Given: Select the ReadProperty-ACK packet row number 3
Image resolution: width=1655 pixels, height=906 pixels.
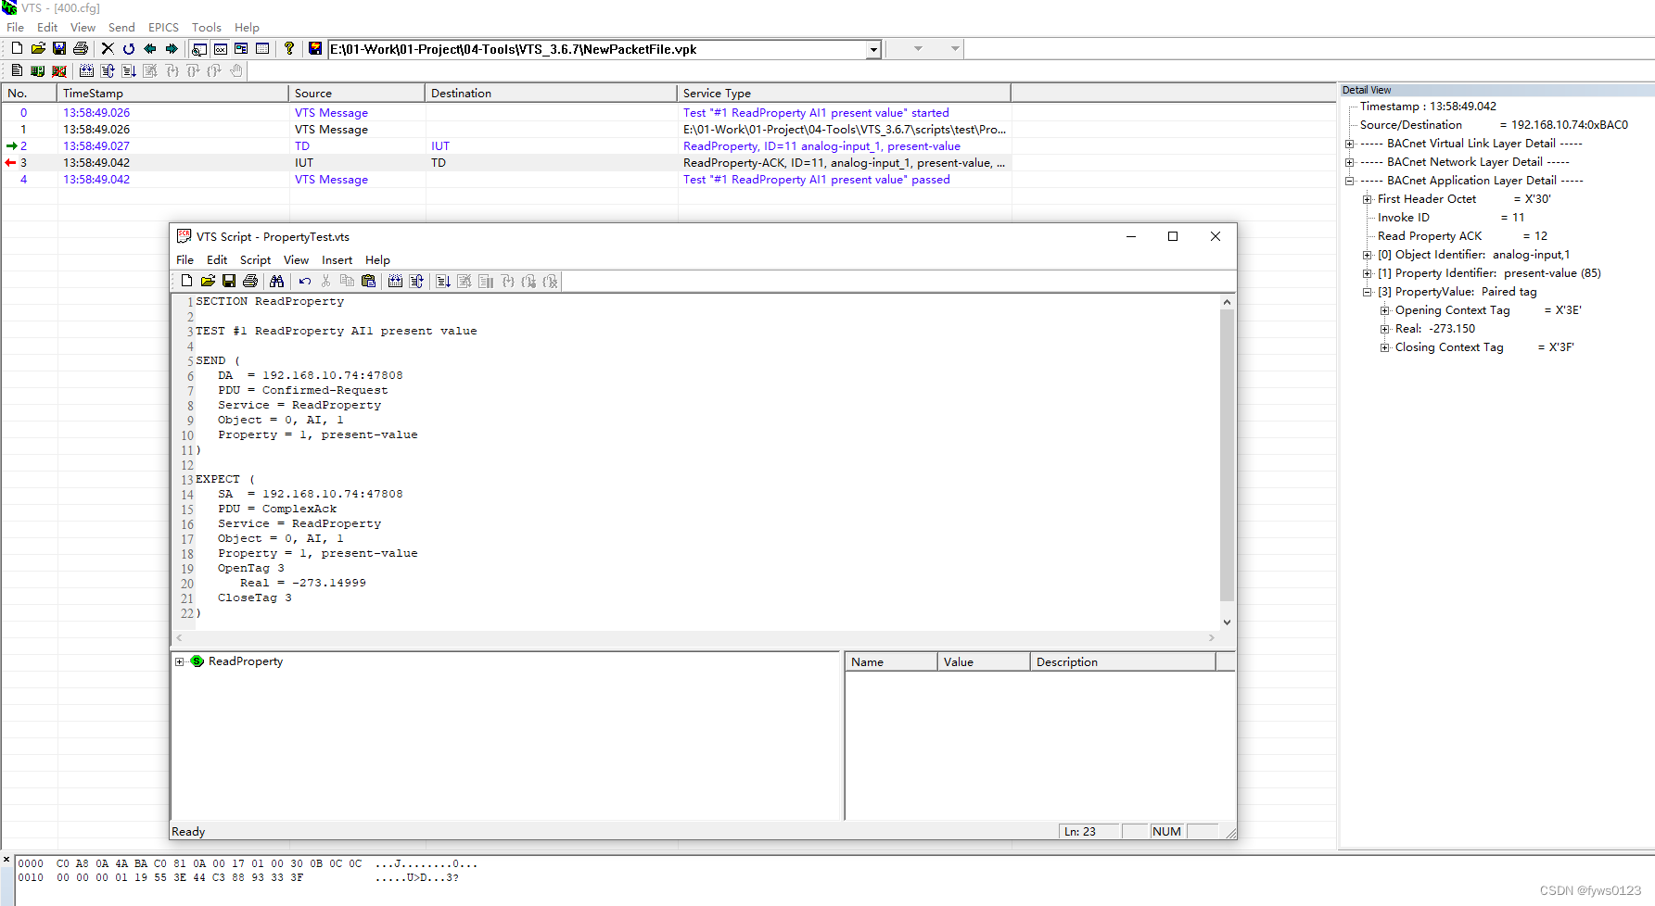Looking at the screenshot, I should click(x=506, y=163).
